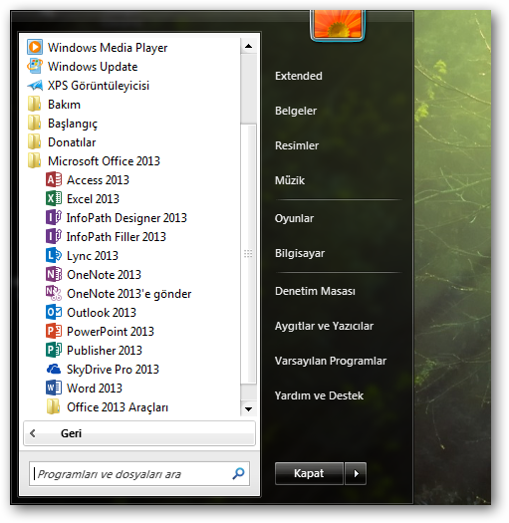Screen dimensions: 509x523
Task: Click the Word 2013 icon
Action: coord(54,388)
